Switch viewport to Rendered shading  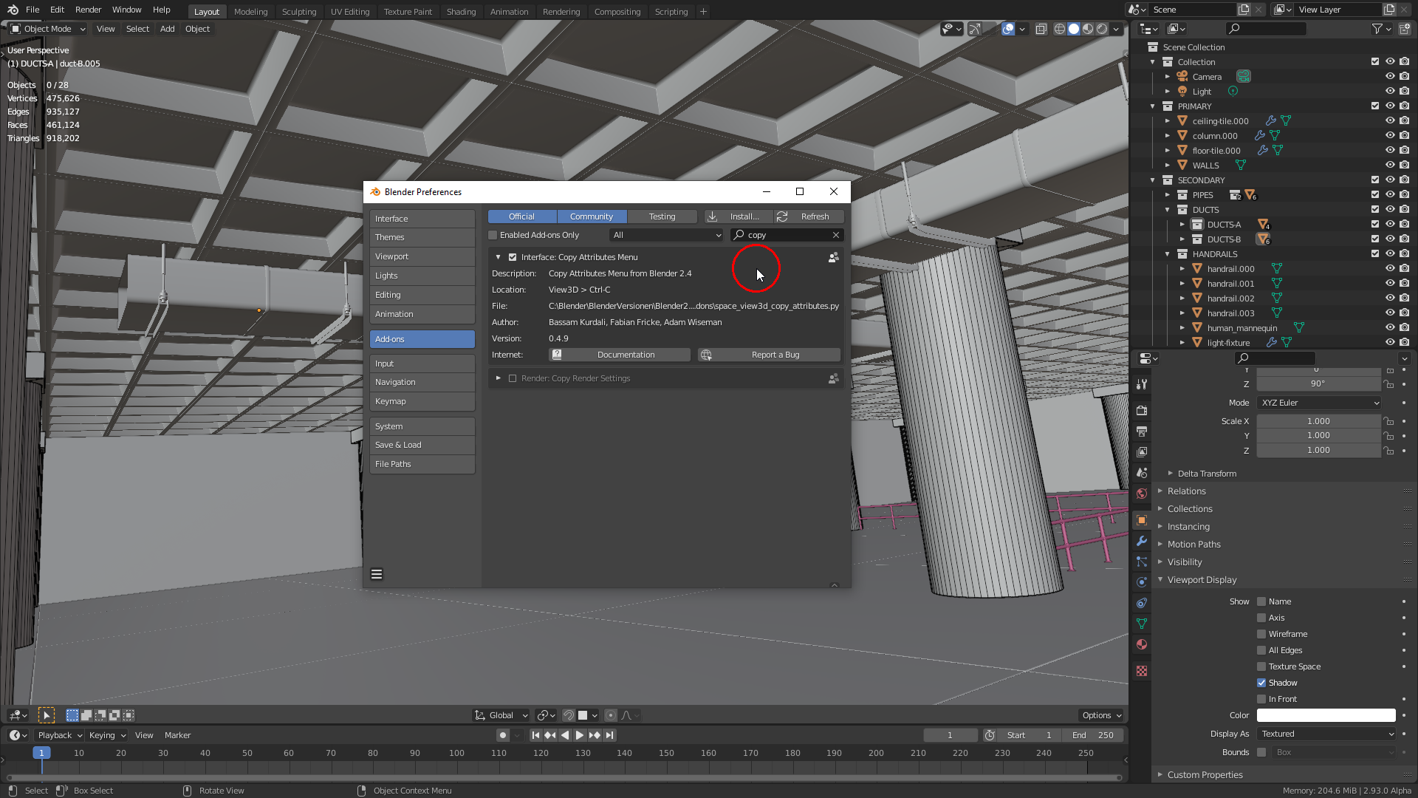(x=1101, y=29)
